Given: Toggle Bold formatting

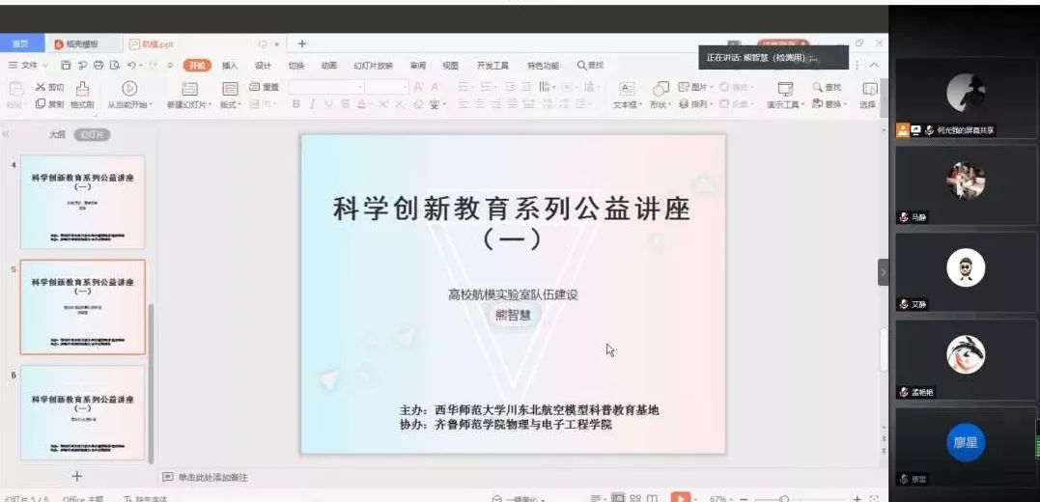Looking at the screenshot, I should tap(296, 104).
